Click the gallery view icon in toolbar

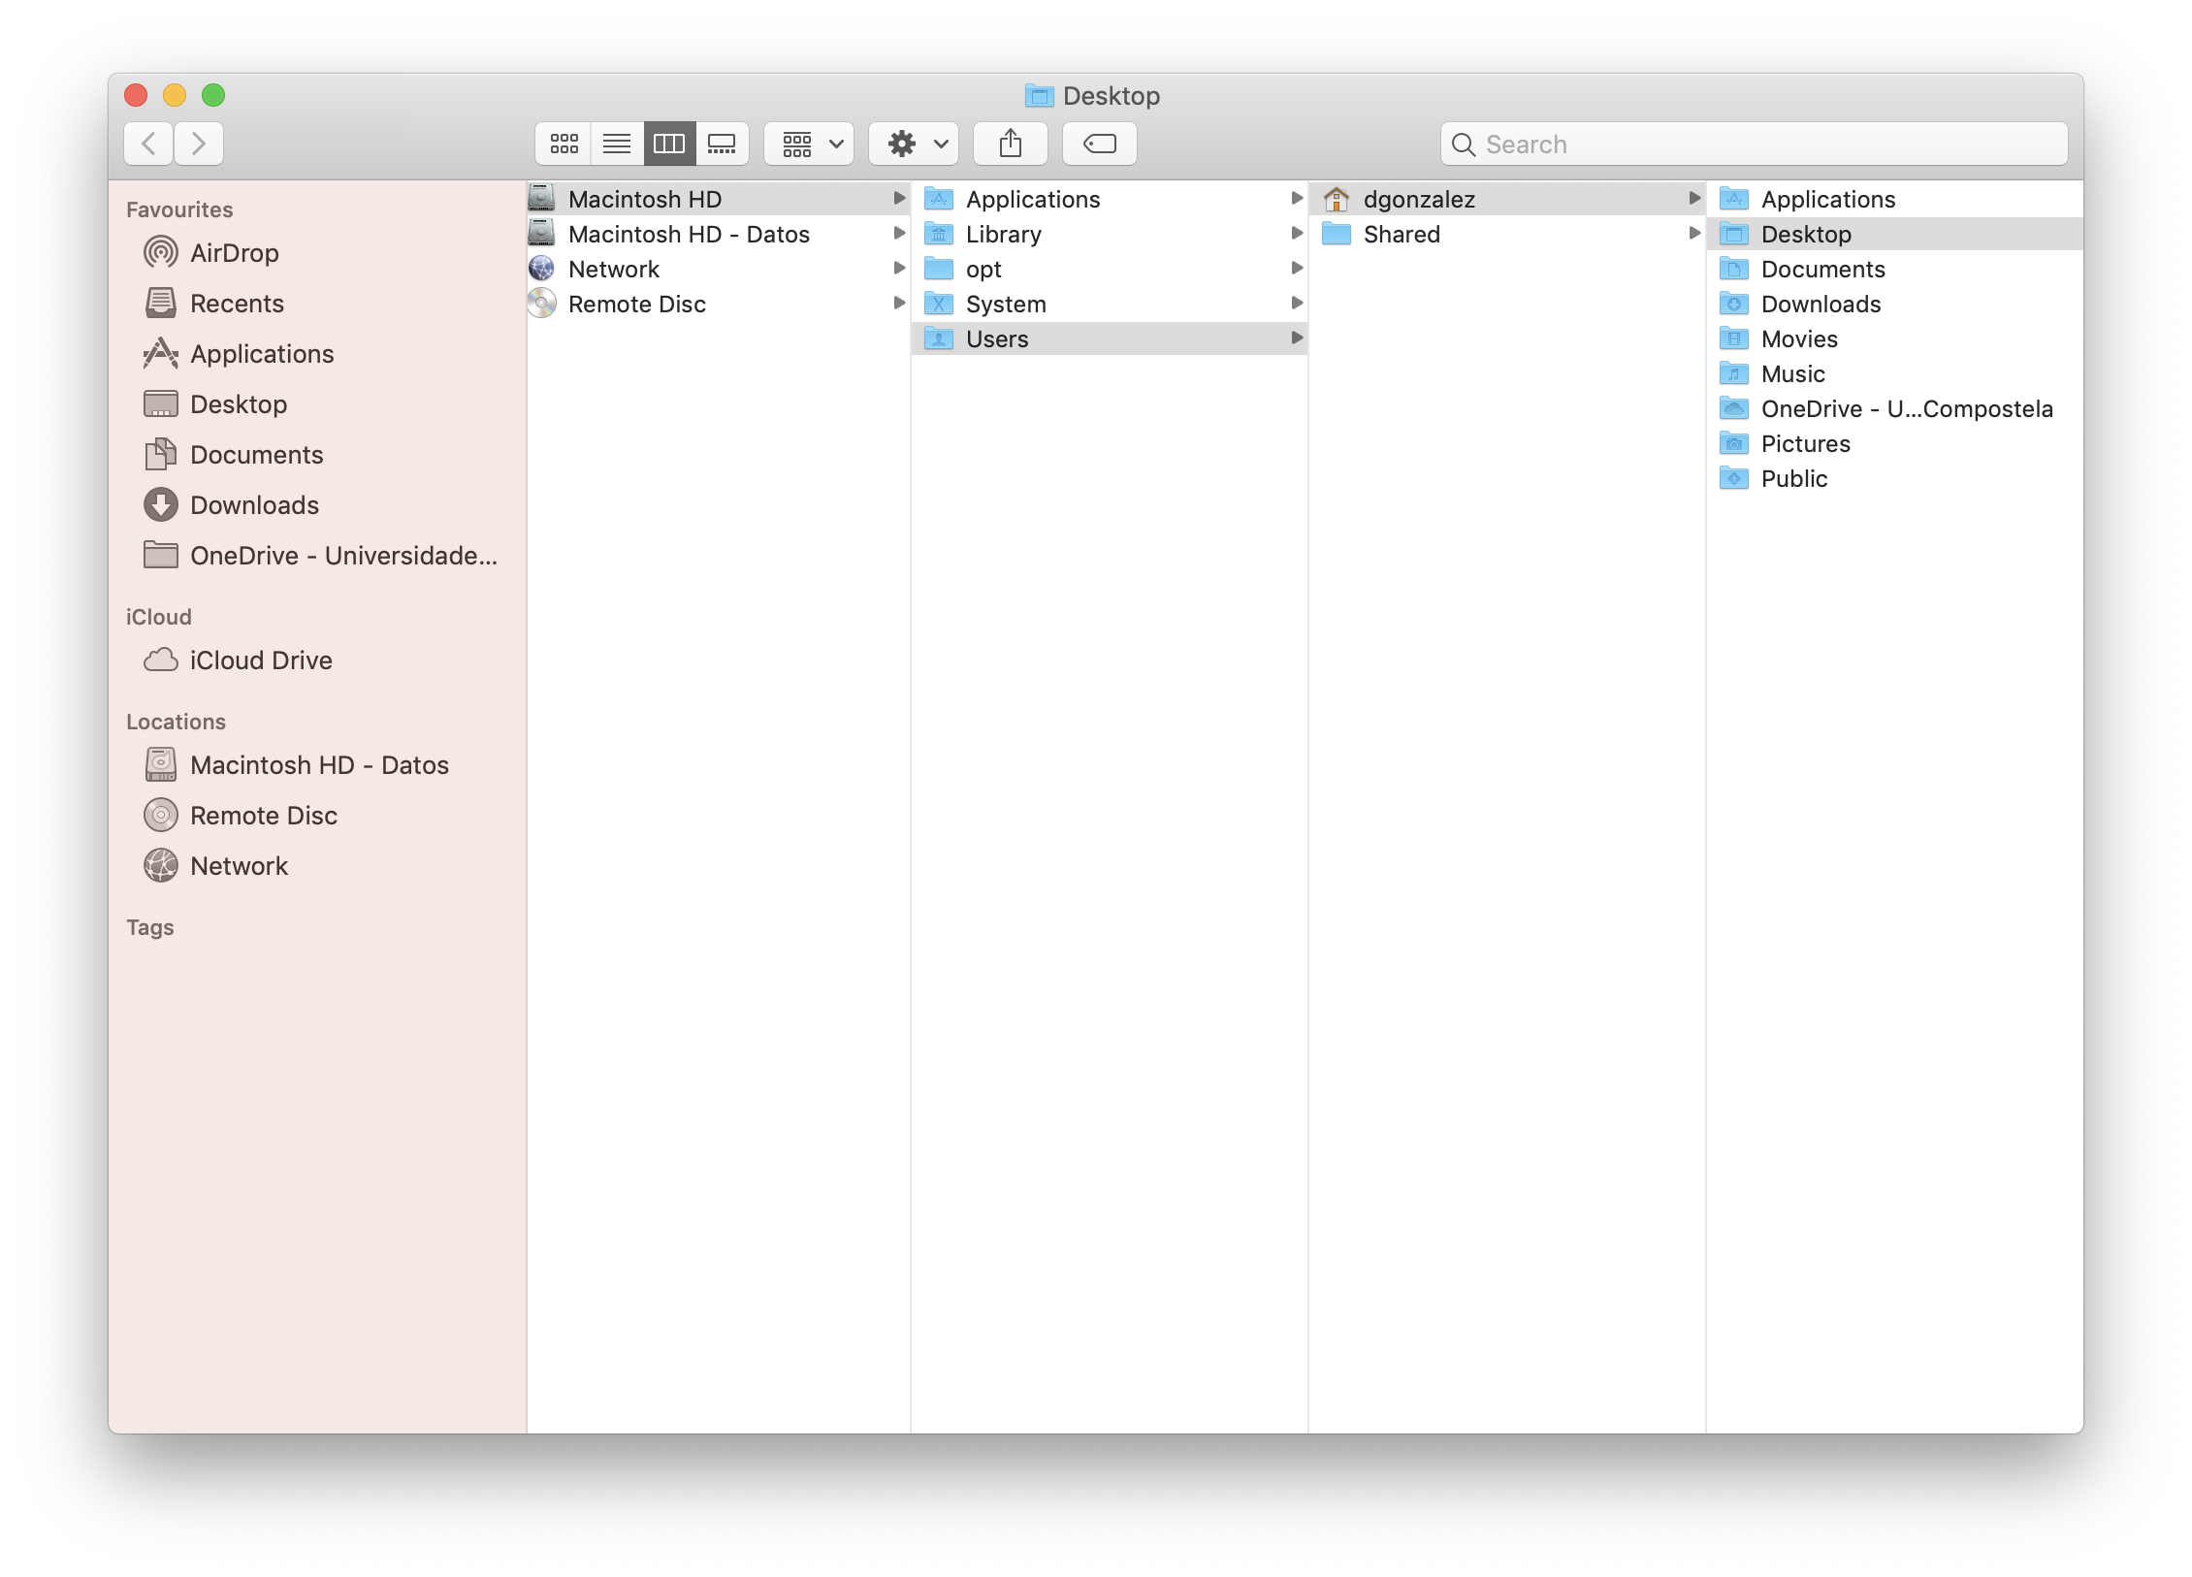(x=720, y=143)
